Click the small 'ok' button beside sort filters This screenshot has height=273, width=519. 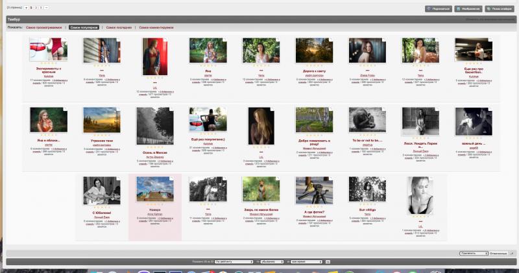coord(328,262)
